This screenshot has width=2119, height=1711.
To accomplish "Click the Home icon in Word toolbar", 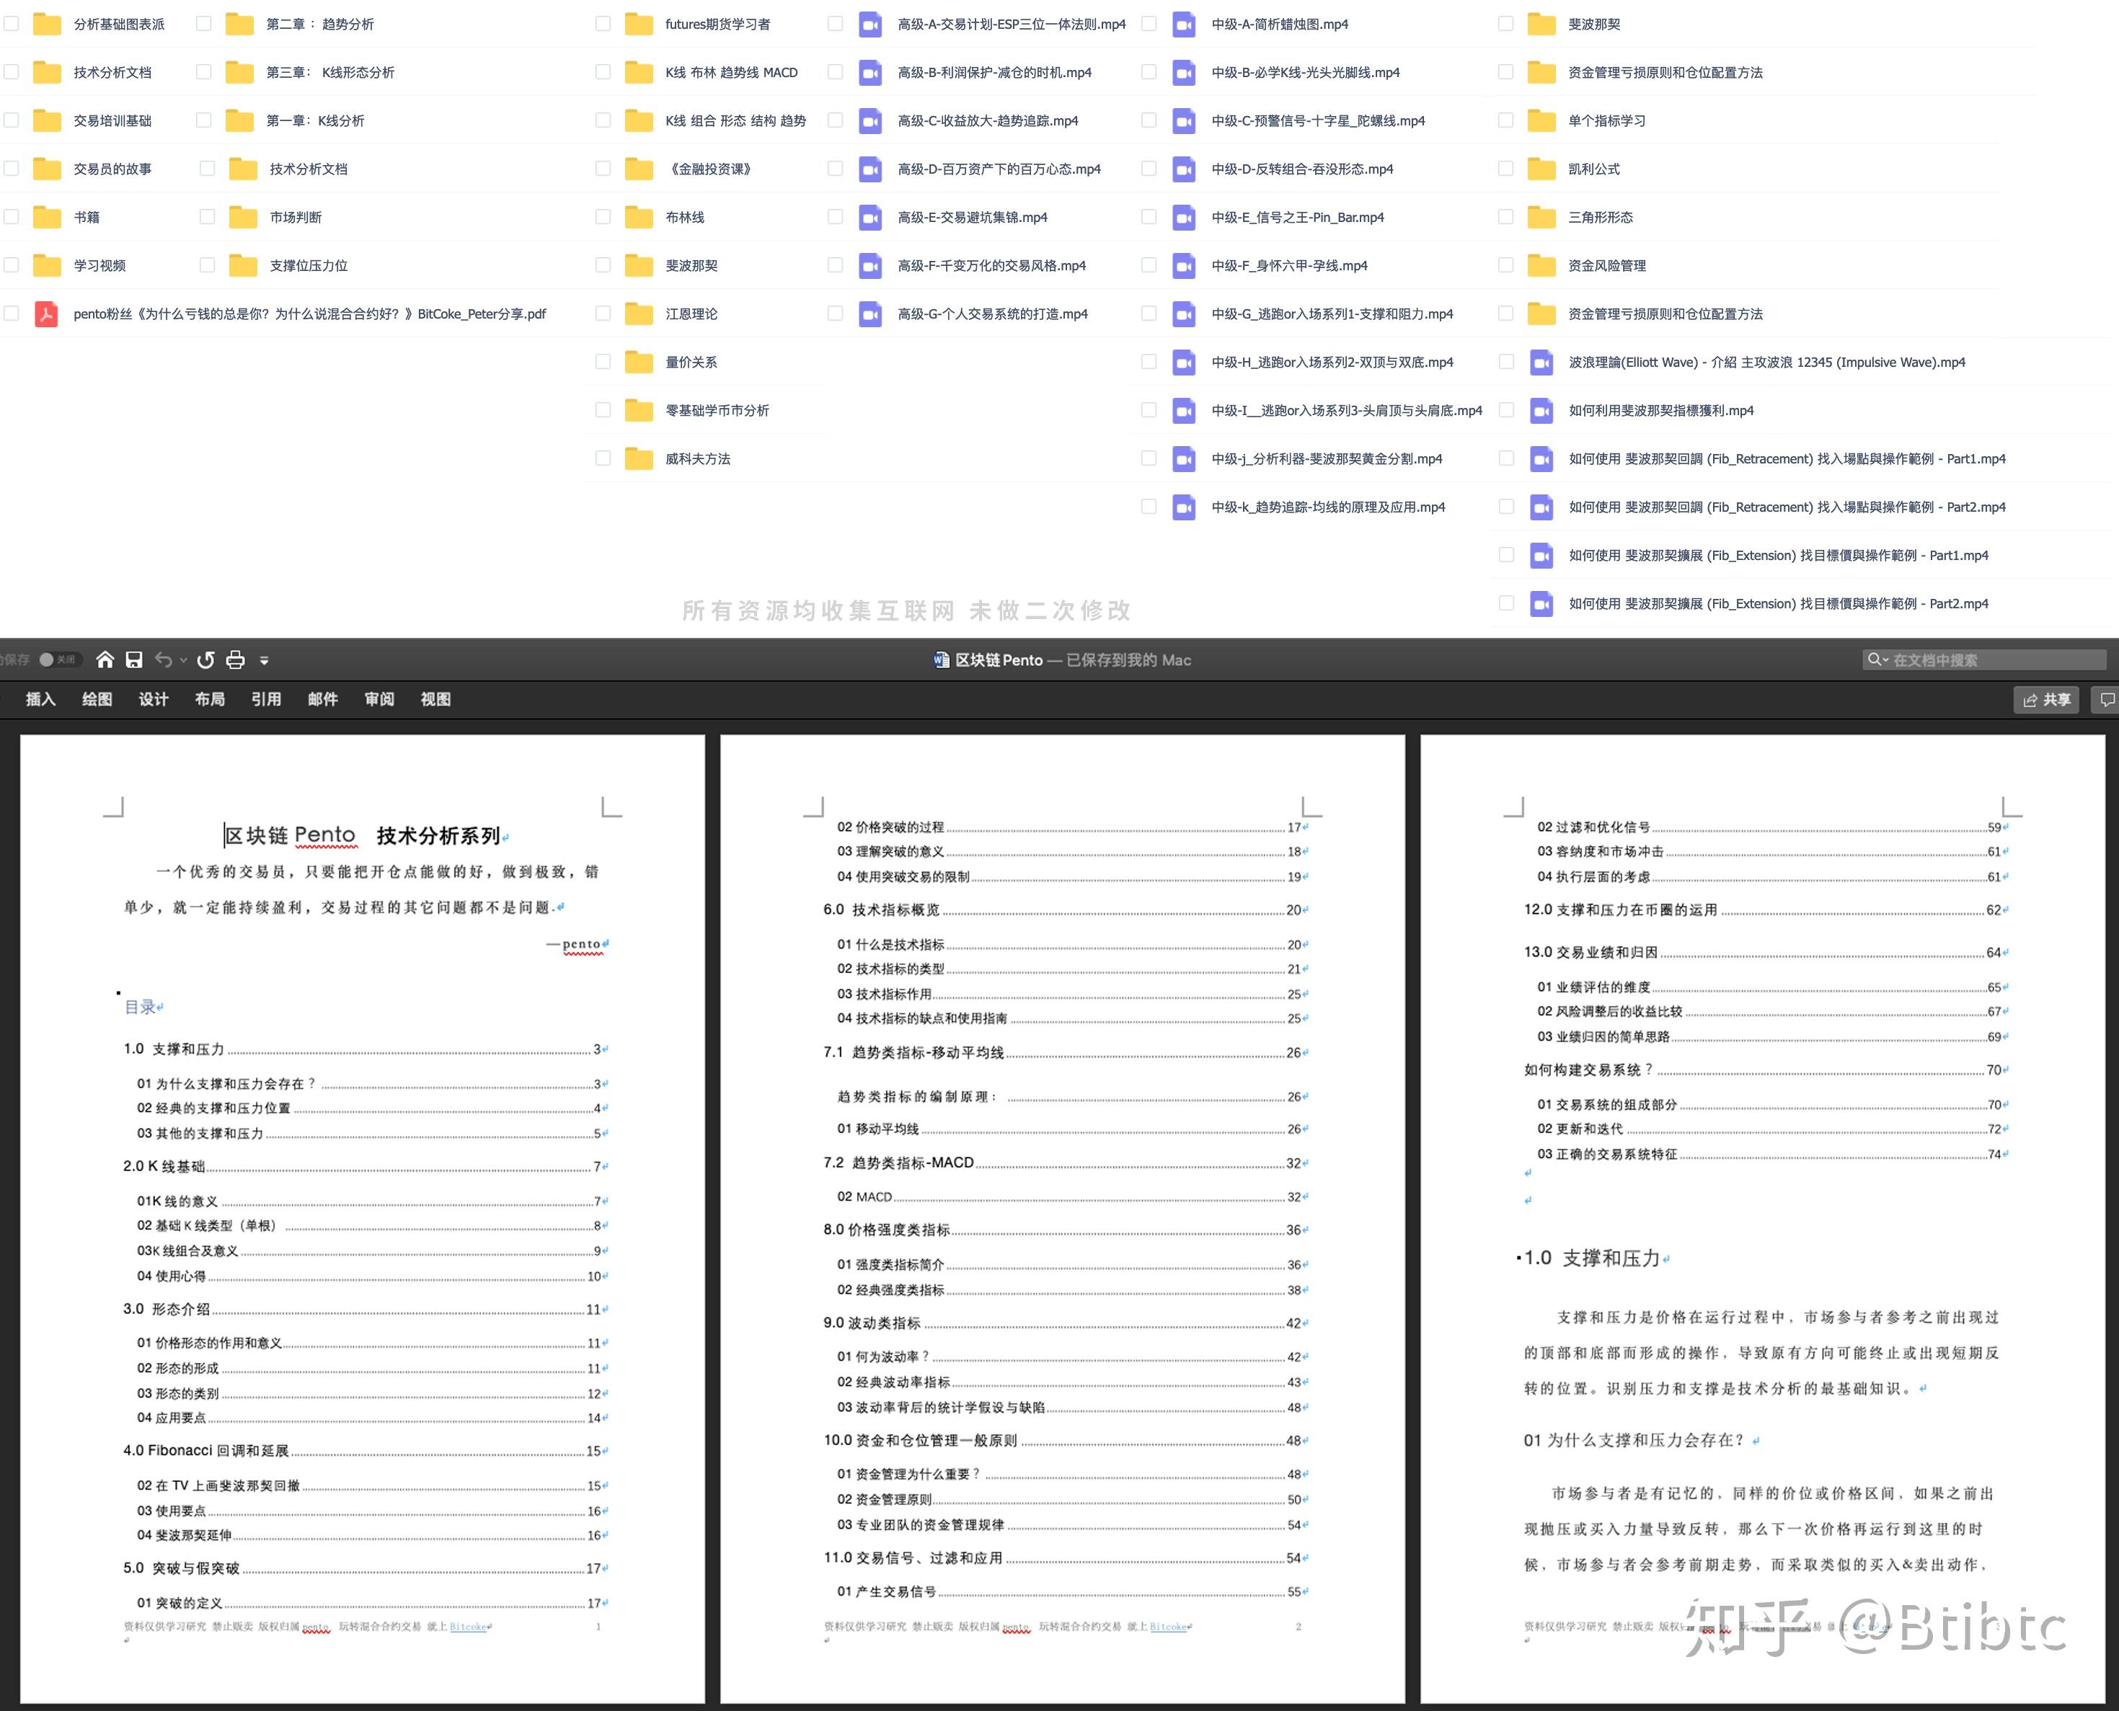I will coord(105,659).
